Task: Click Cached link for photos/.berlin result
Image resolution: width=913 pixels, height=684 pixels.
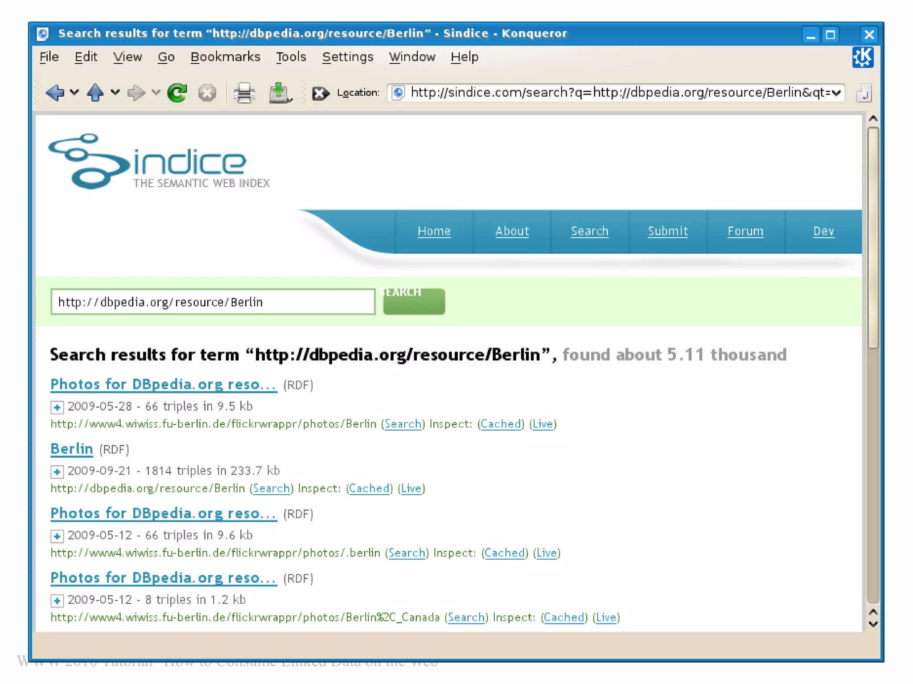Action: [x=505, y=553]
